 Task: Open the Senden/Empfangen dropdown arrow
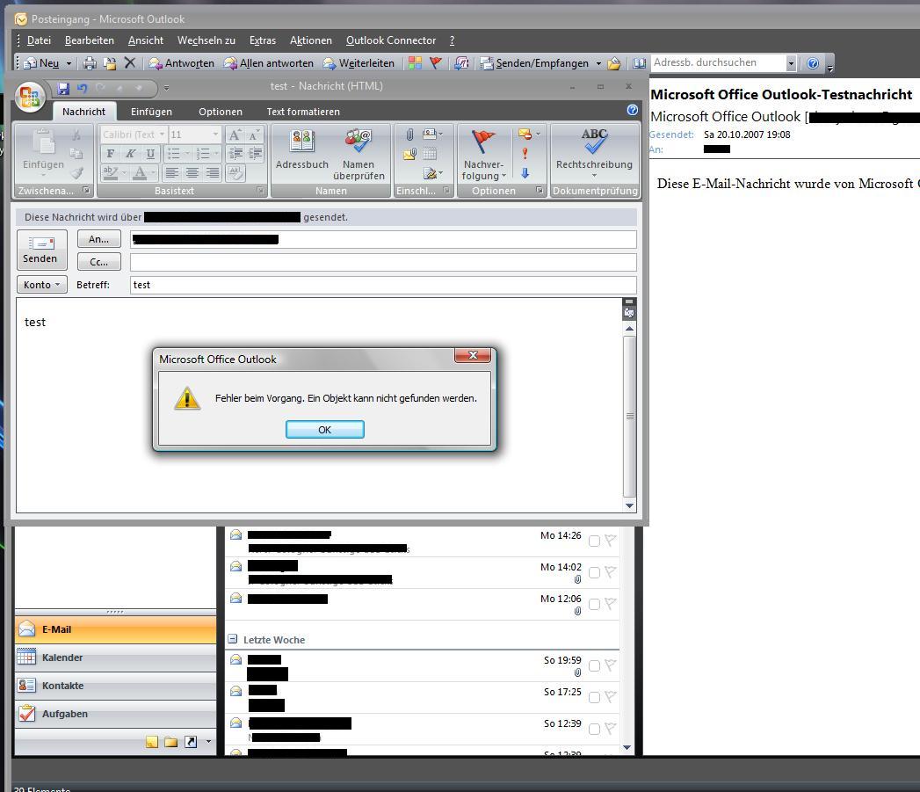tap(598, 63)
